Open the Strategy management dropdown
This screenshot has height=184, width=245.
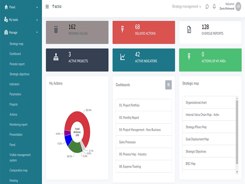pyautogui.click(x=186, y=7)
